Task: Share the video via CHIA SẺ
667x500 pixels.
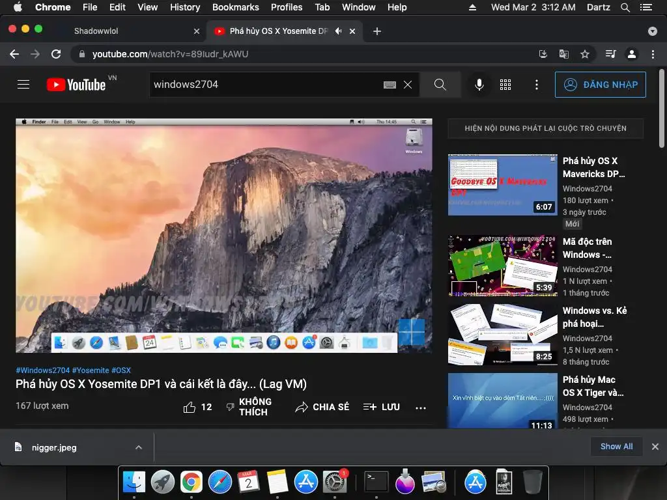Action: (322, 407)
